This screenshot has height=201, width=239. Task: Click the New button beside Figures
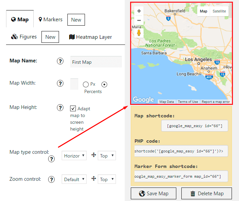(50, 37)
